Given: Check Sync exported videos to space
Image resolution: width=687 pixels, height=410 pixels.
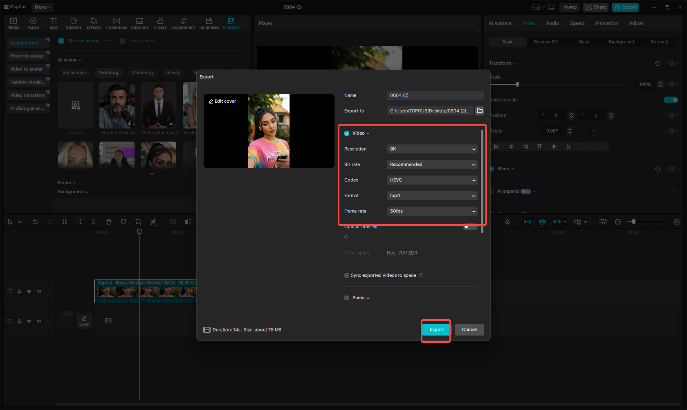Looking at the screenshot, I should (x=346, y=275).
